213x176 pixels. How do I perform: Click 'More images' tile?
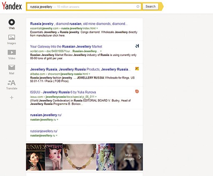click(129, 157)
